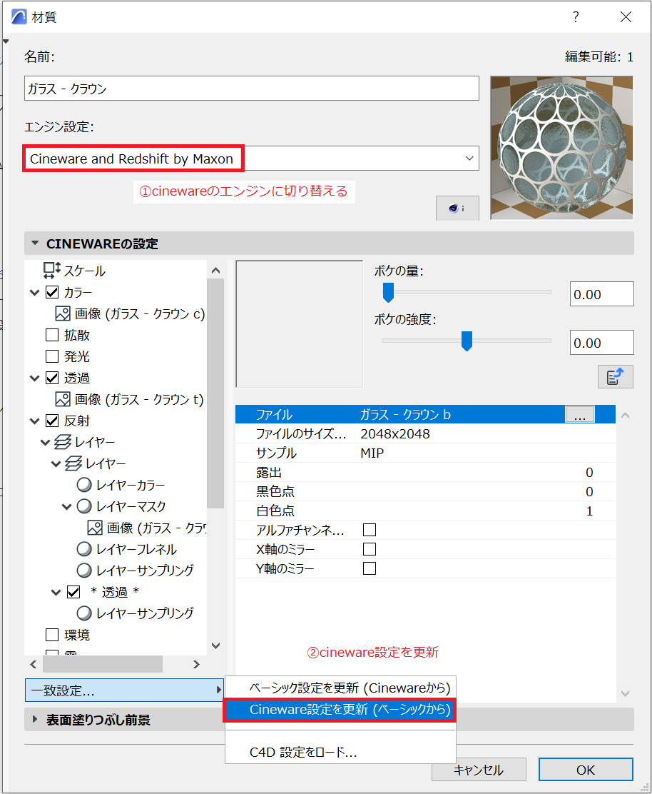
Task: Select the レイヤーフレネル circle icon
Action: [x=84, y=549]
